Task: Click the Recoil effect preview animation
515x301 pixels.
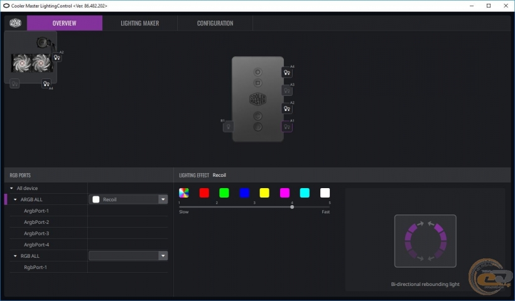Action: click(x=425, y=241)
